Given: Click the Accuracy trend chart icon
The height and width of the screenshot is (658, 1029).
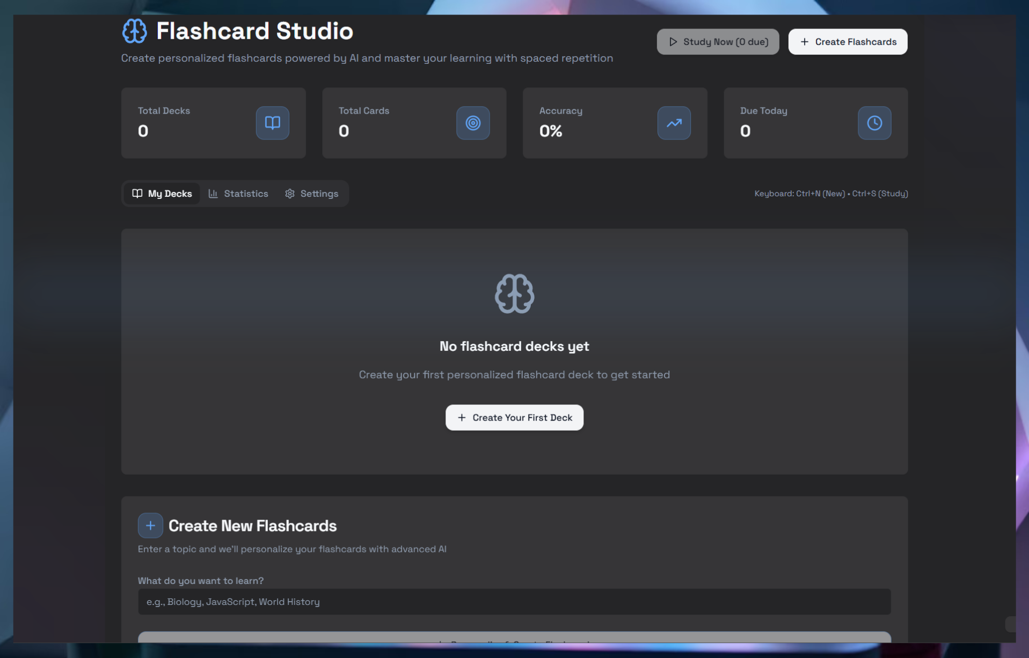Looking at the screenshot, I should pos(674,123).
